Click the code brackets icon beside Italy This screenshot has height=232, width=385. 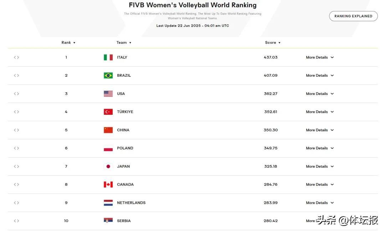point(16,57)
